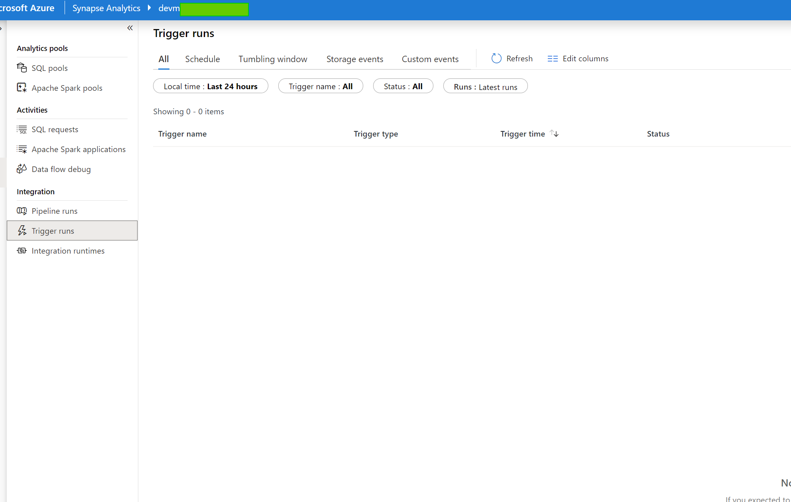Click Synapse Analytics in the breadcrumb
Screen dimensions: 791x502
pos(106,8)
